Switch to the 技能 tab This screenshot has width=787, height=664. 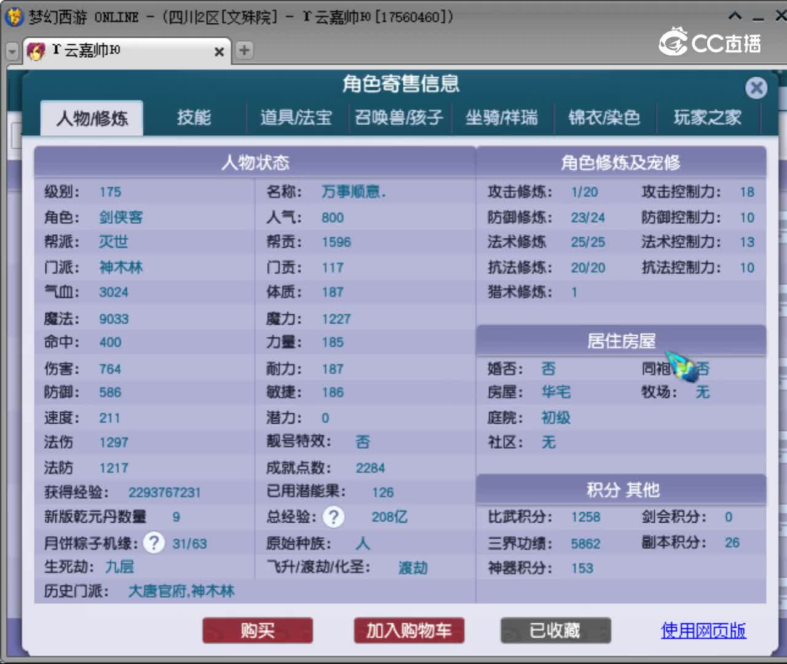point(194,117)
